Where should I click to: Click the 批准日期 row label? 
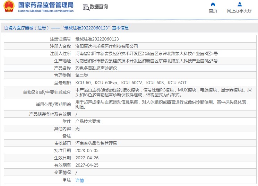[62, 151]
